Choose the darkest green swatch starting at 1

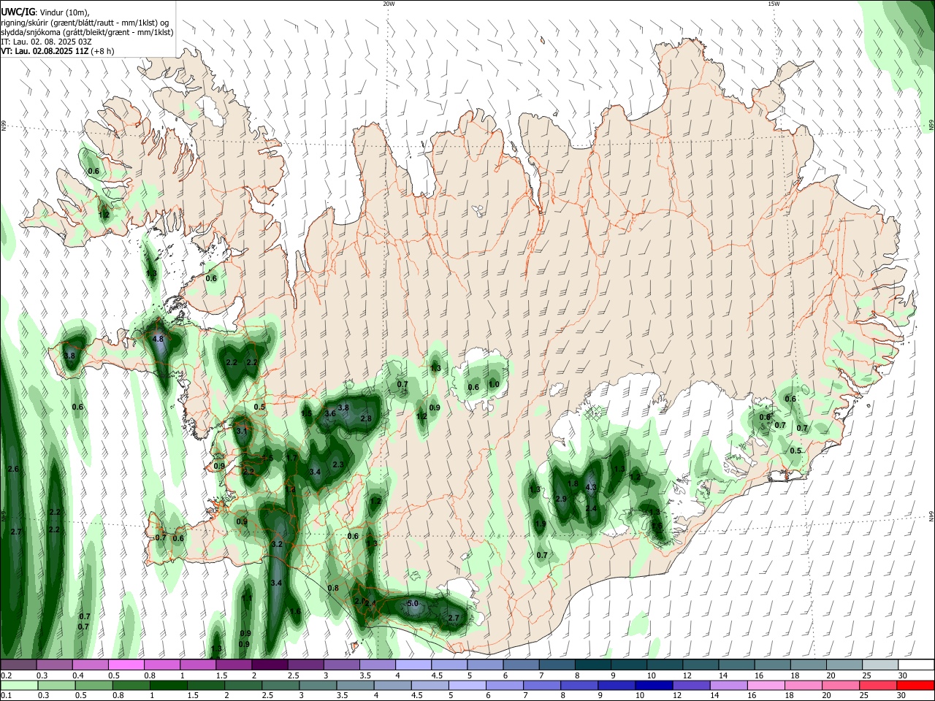click(168, 685)
